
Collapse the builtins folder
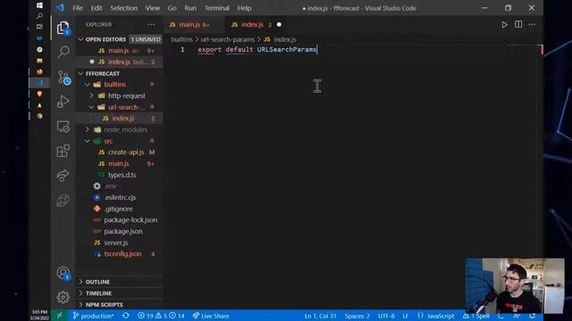[x=88, y=84]
